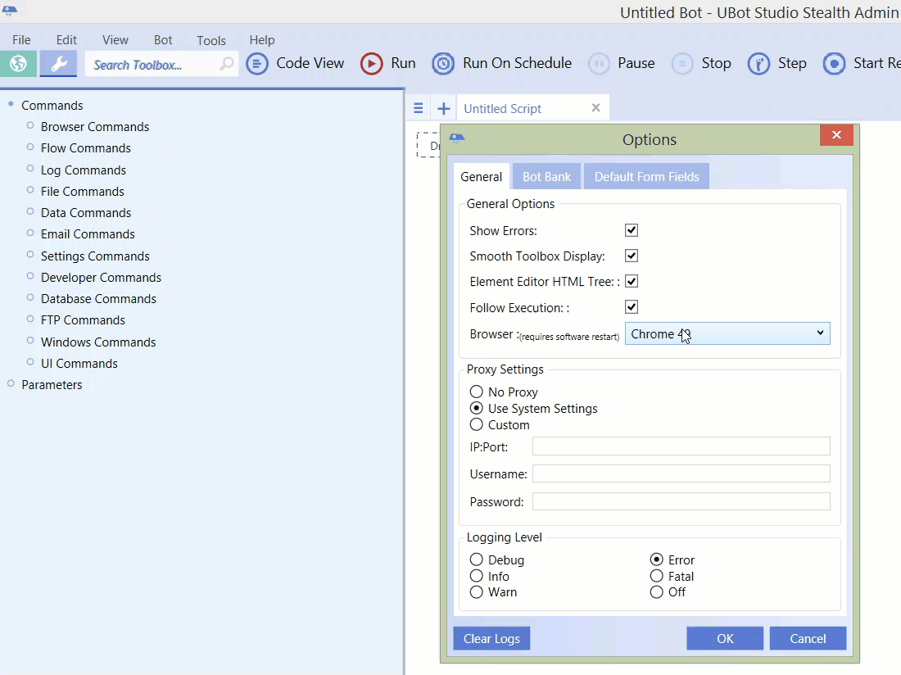Expand File Commands category
The image size is (901, 675).
30,190
